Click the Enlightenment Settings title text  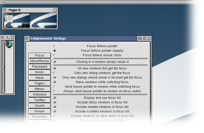tap(48, 39)
